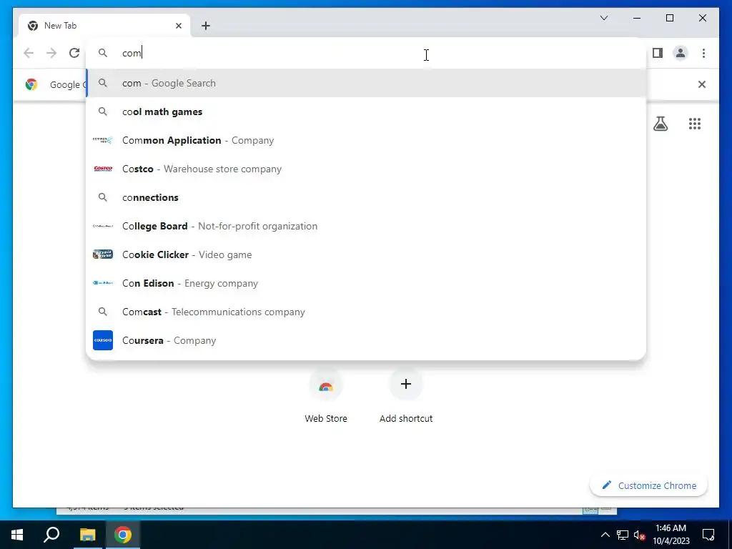Image resolution: width=732 pixels, height=549 pixels.
Task: Open a new tab with plus button
Action: click(x=206, y=26)
